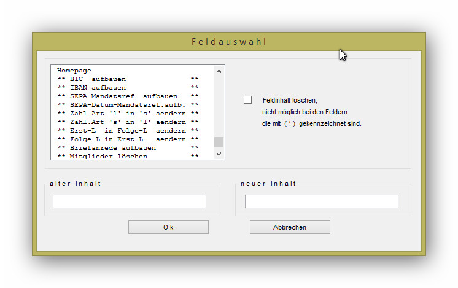Image resolution: width=458 pixels, height=288 pixels.
Task: Click the list scrollbar up arrow
Action: tap(219, 71)
